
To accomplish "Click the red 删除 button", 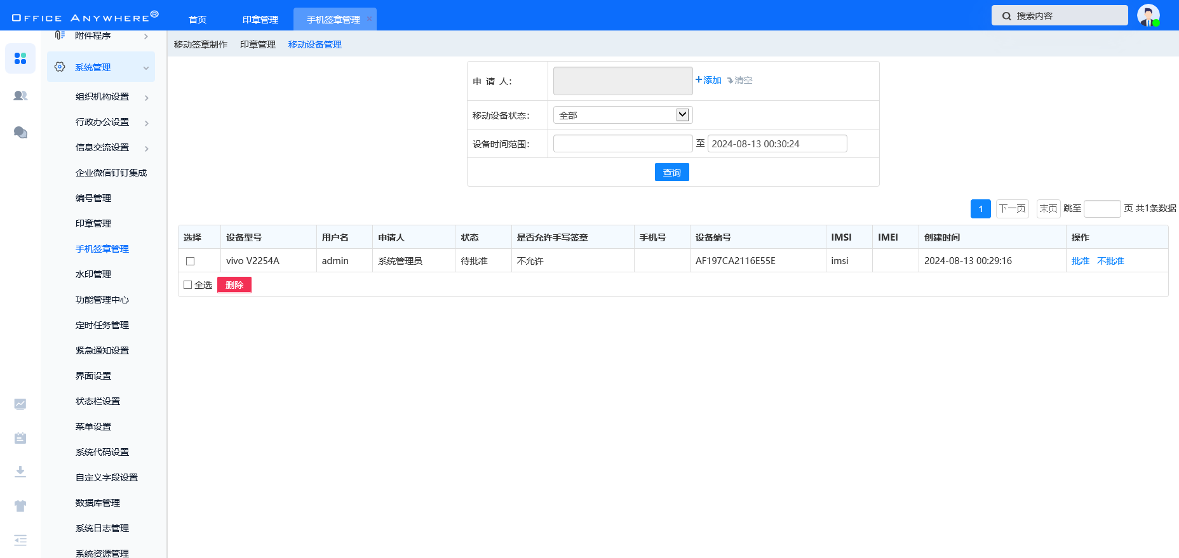I will [x=234, y=285].
